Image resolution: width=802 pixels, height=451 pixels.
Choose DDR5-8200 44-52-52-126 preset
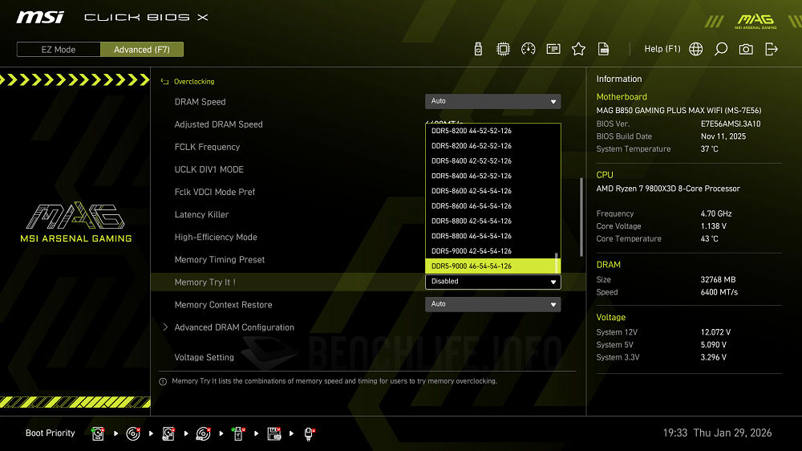pos(491,131)
